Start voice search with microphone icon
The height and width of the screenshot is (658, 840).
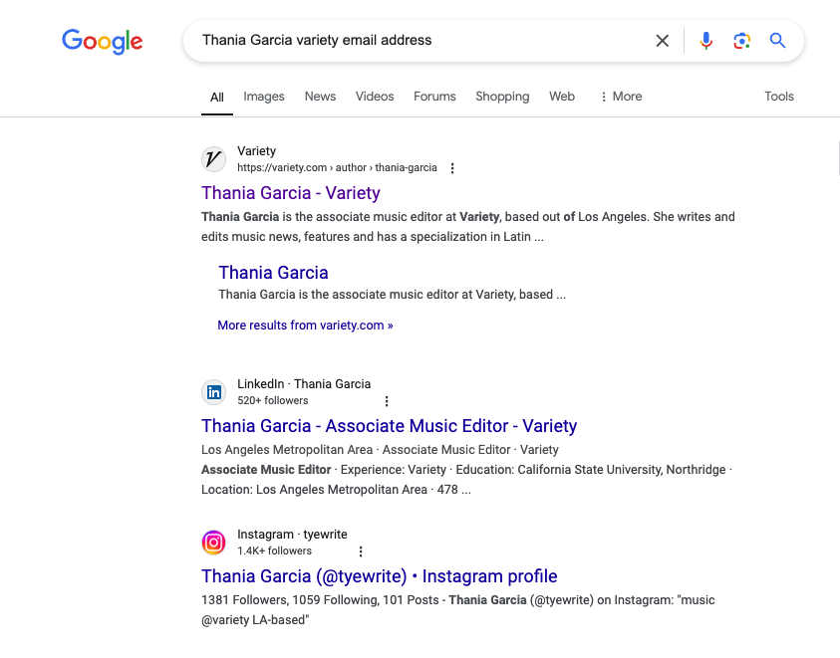coord(705,41)
